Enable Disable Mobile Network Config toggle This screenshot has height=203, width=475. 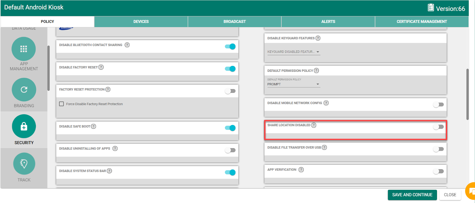pos(438,104)
